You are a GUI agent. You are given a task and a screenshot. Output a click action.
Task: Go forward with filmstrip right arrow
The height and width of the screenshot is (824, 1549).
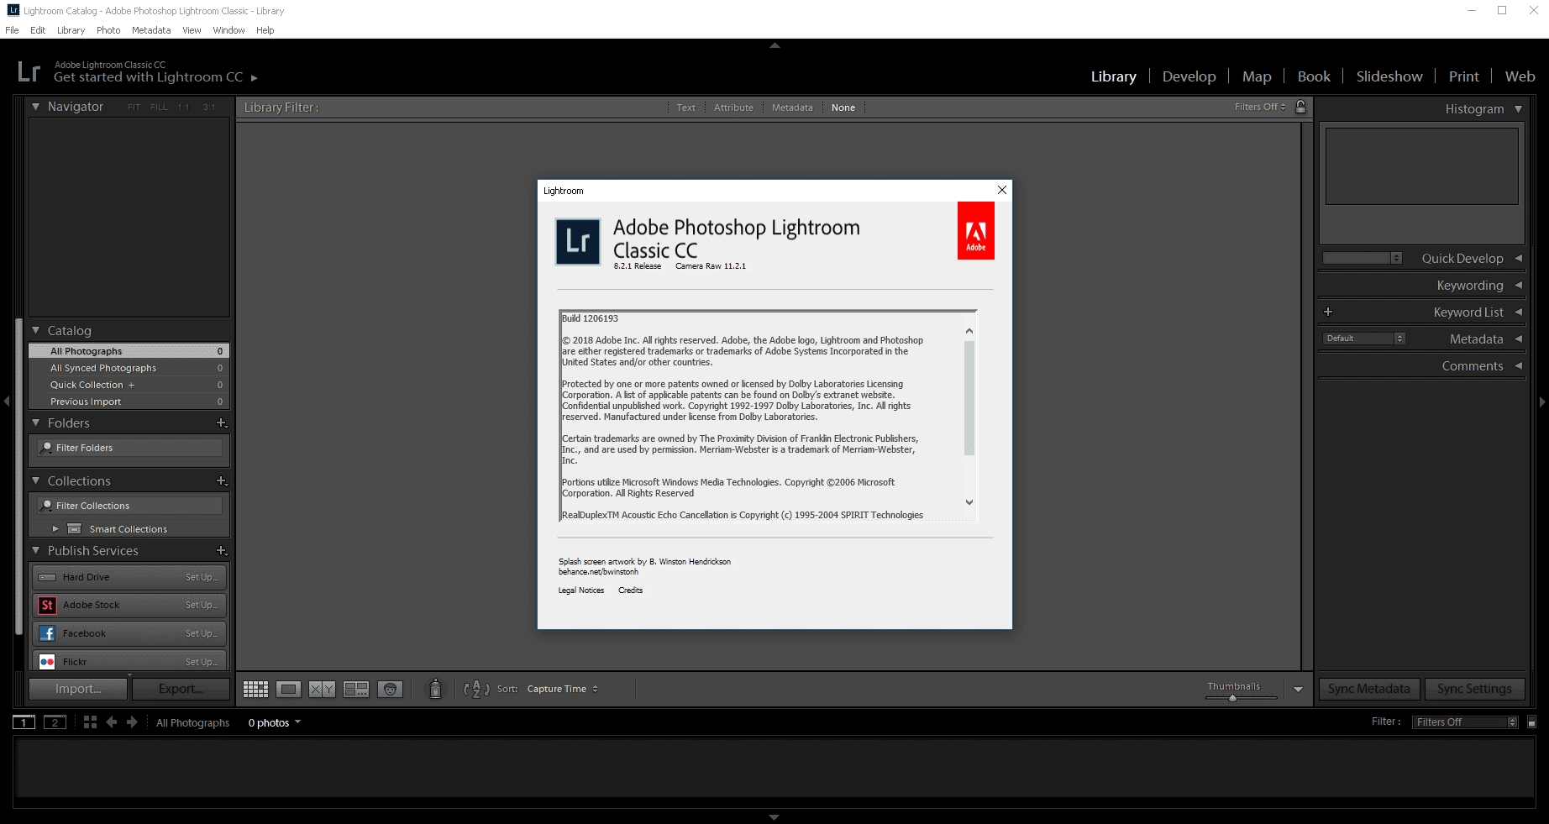click(x=132, y=722)
